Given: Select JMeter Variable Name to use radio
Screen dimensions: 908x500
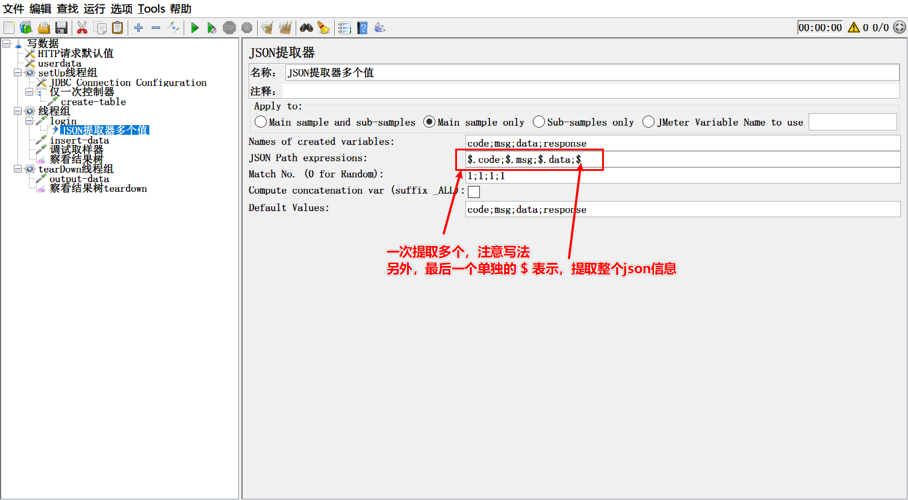Looking at the screenshot, I should pos(648,122).
